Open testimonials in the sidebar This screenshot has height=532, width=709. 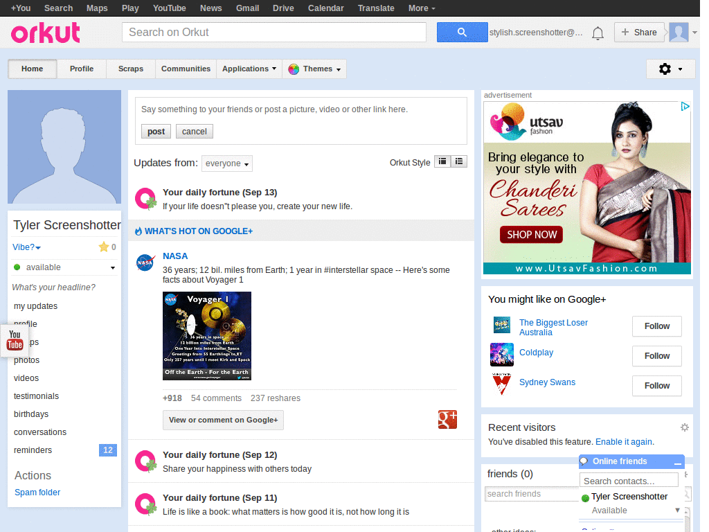36,396
